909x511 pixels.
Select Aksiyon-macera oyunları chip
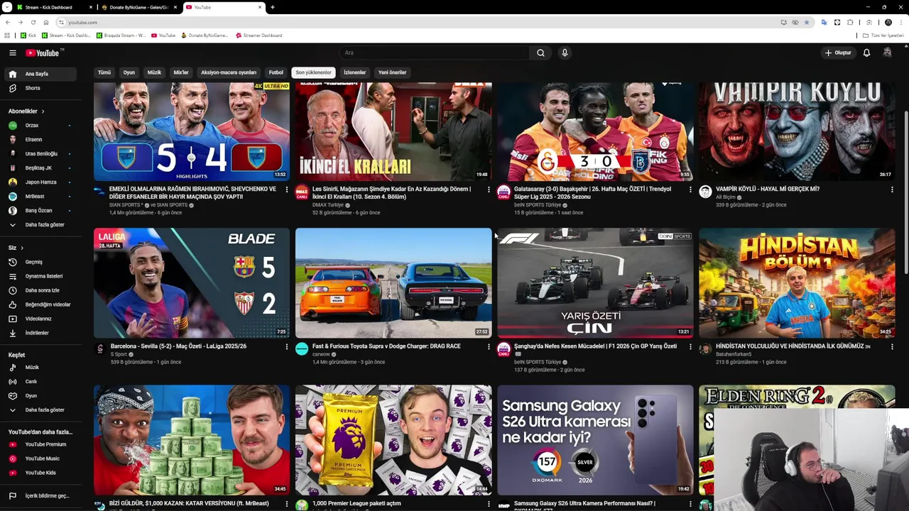pos(229,72)
